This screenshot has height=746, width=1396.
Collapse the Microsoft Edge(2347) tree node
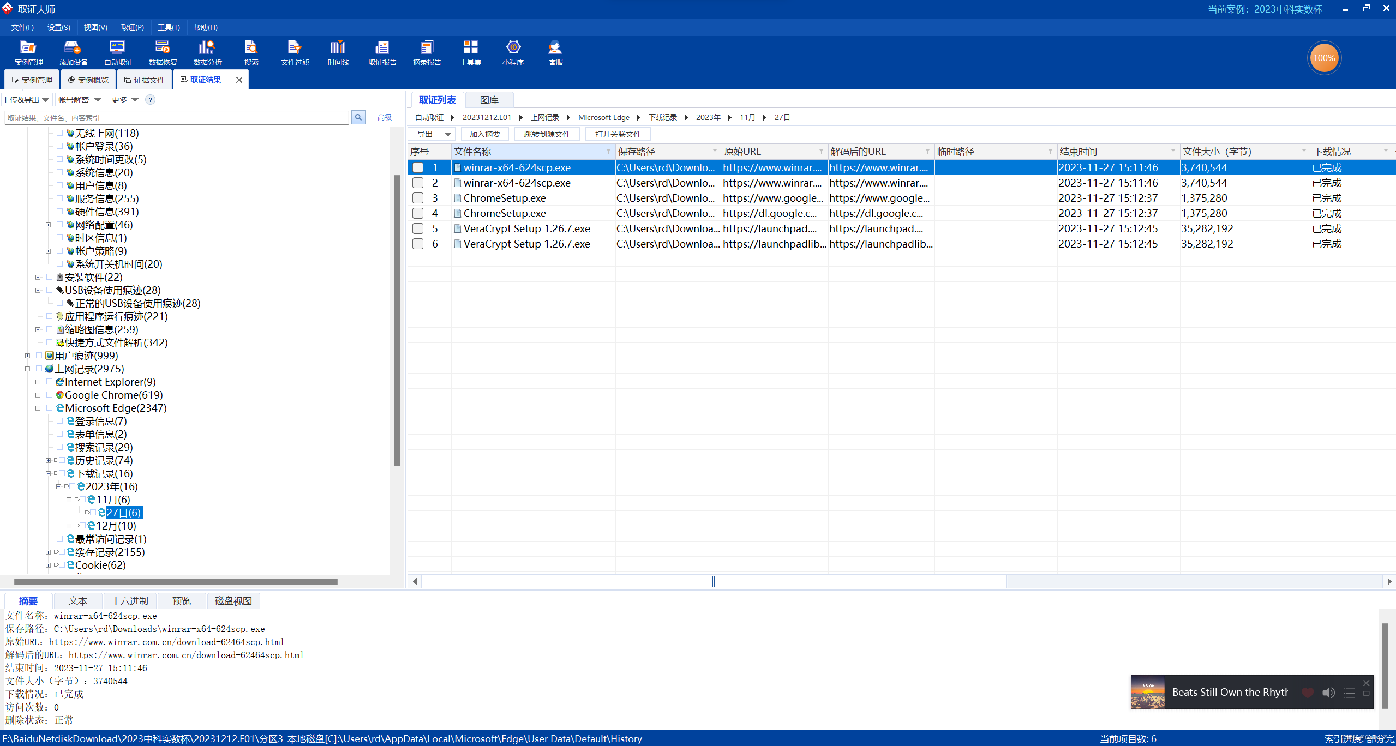point(38,408)
